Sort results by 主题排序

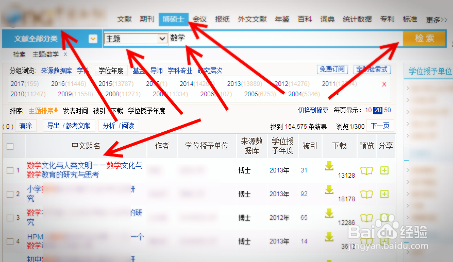[43, 111]
